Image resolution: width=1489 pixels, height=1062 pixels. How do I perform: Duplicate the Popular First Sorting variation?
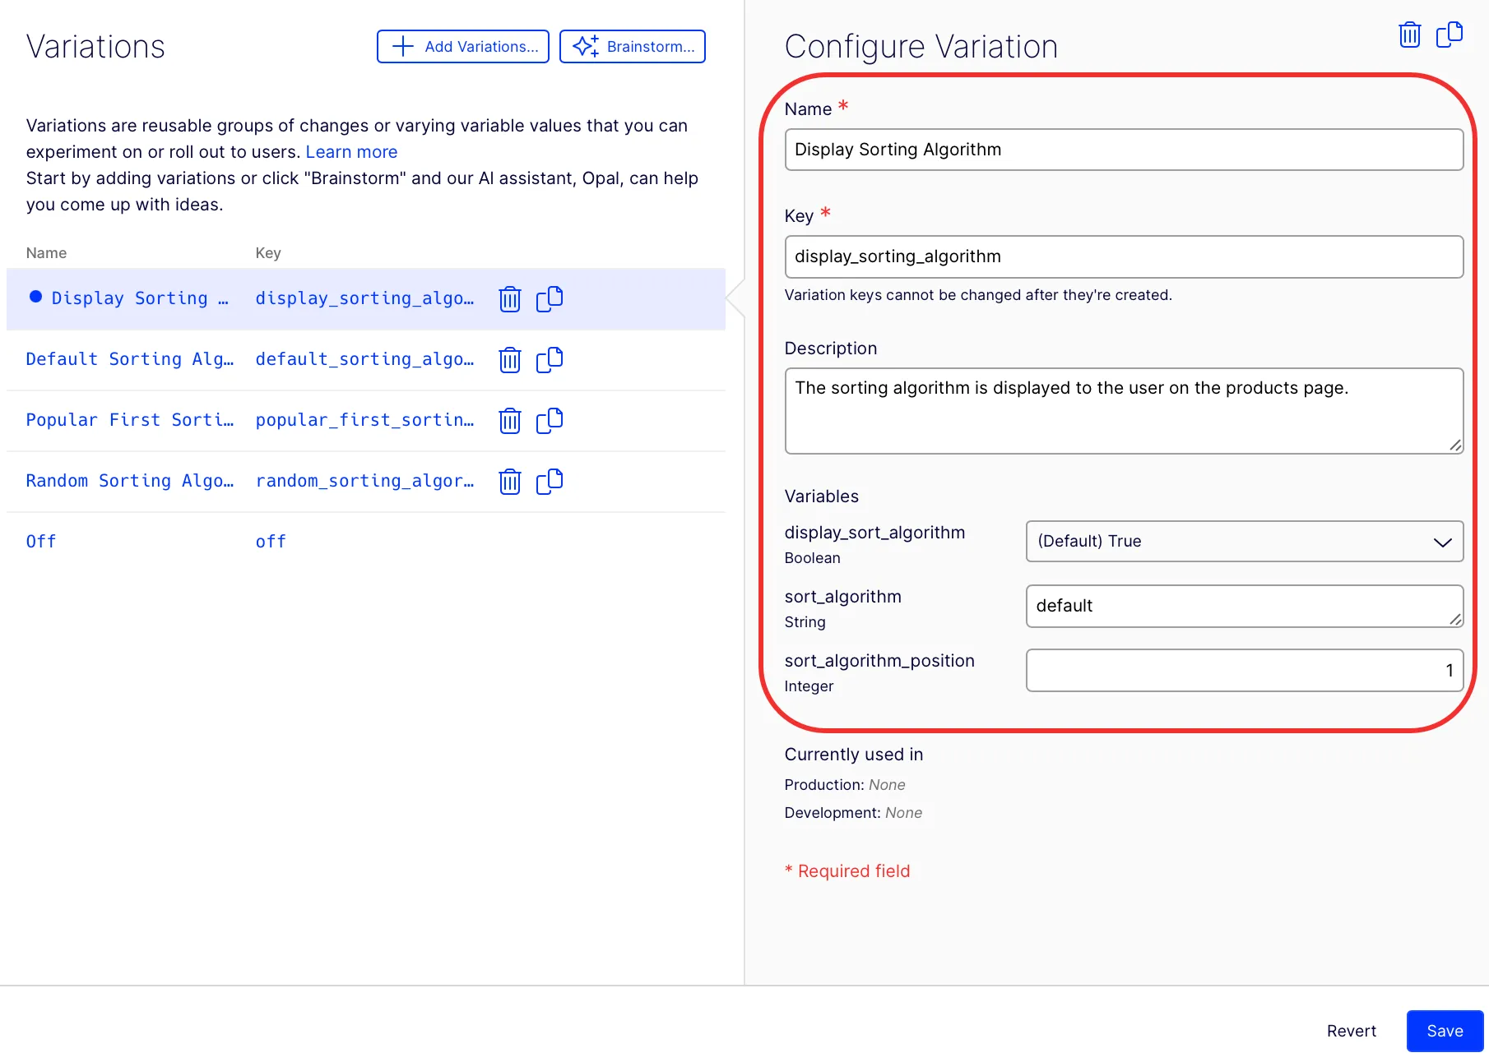(550, 421)
